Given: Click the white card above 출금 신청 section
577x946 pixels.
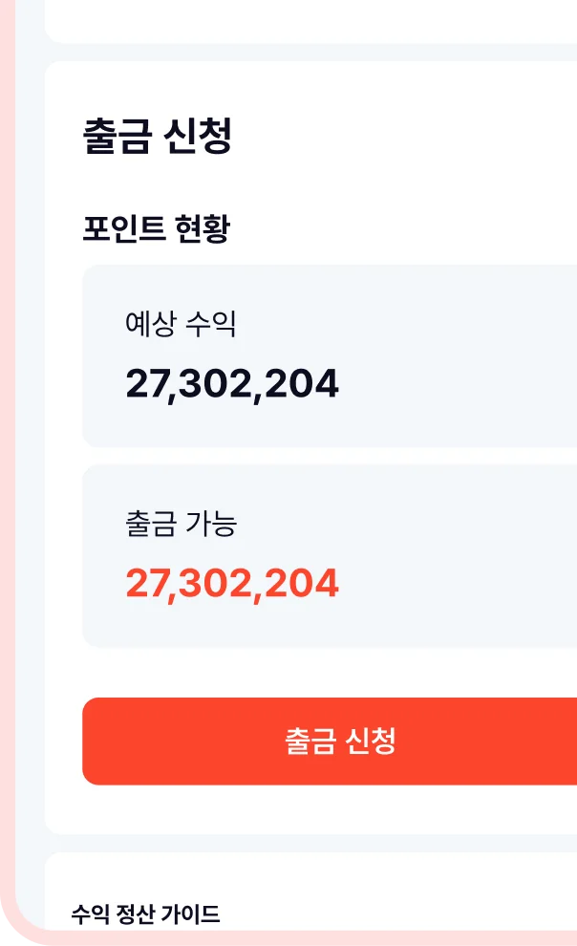Looking at the screenshot, I should click(310, 21).
